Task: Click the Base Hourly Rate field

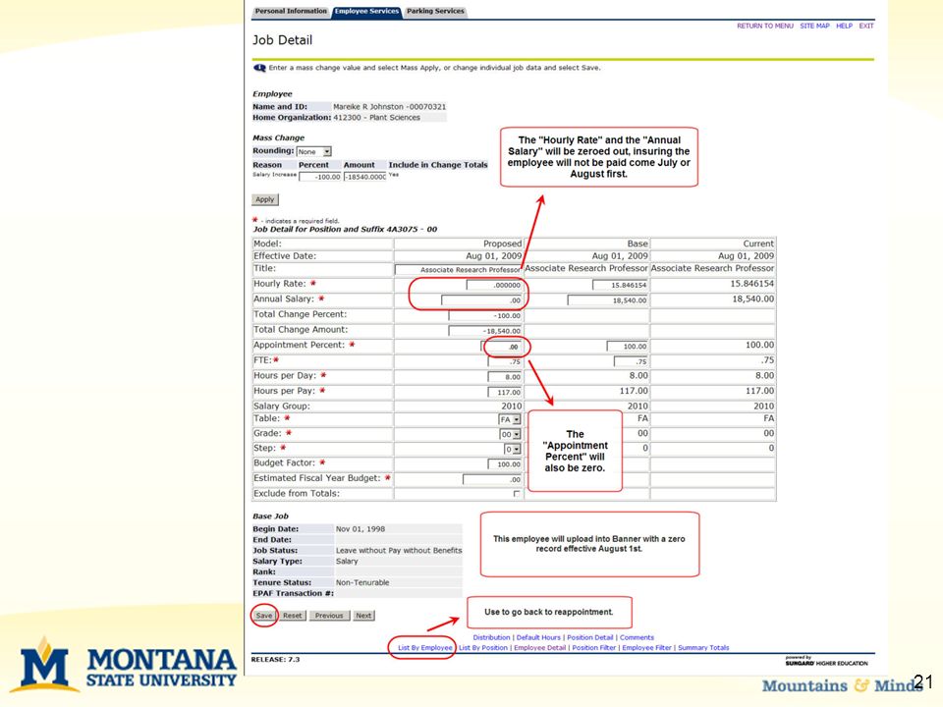Action: click(620, 285)
